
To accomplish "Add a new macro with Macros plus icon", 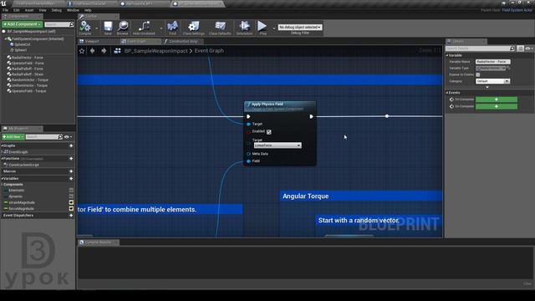I will (71, 171).
